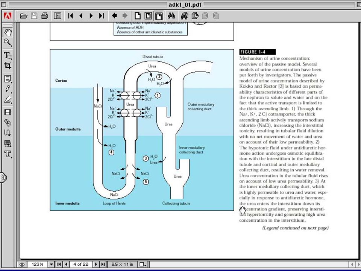The height and width of the screenshot is (271, 361).
Task: Select the Movie tool
Action: (x=8, y=112)
